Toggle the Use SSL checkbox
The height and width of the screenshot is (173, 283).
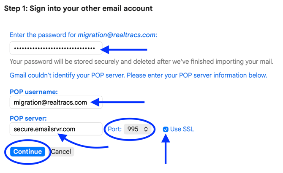point(166,129)
